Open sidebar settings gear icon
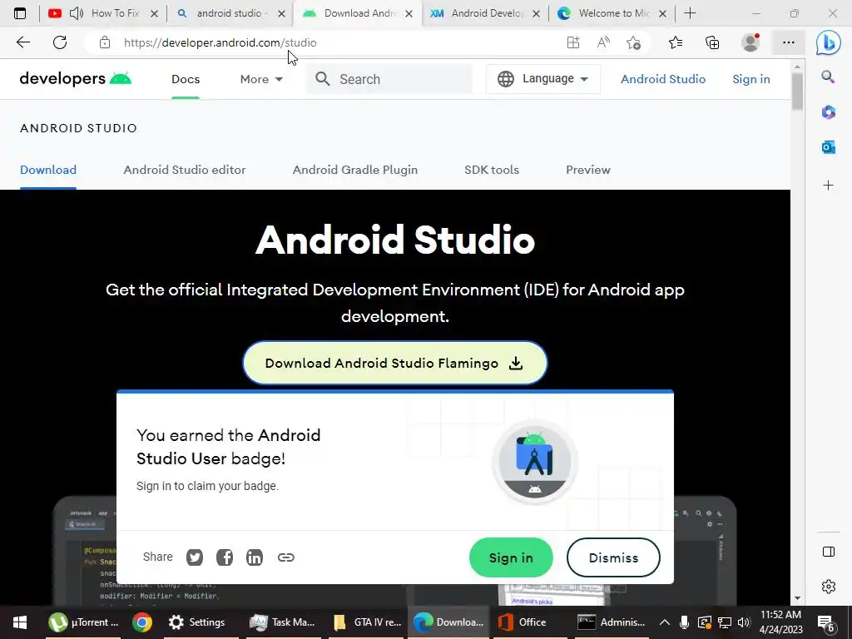Image resolution: width=852 pixels, height=639 pixels. pos(829,587)
